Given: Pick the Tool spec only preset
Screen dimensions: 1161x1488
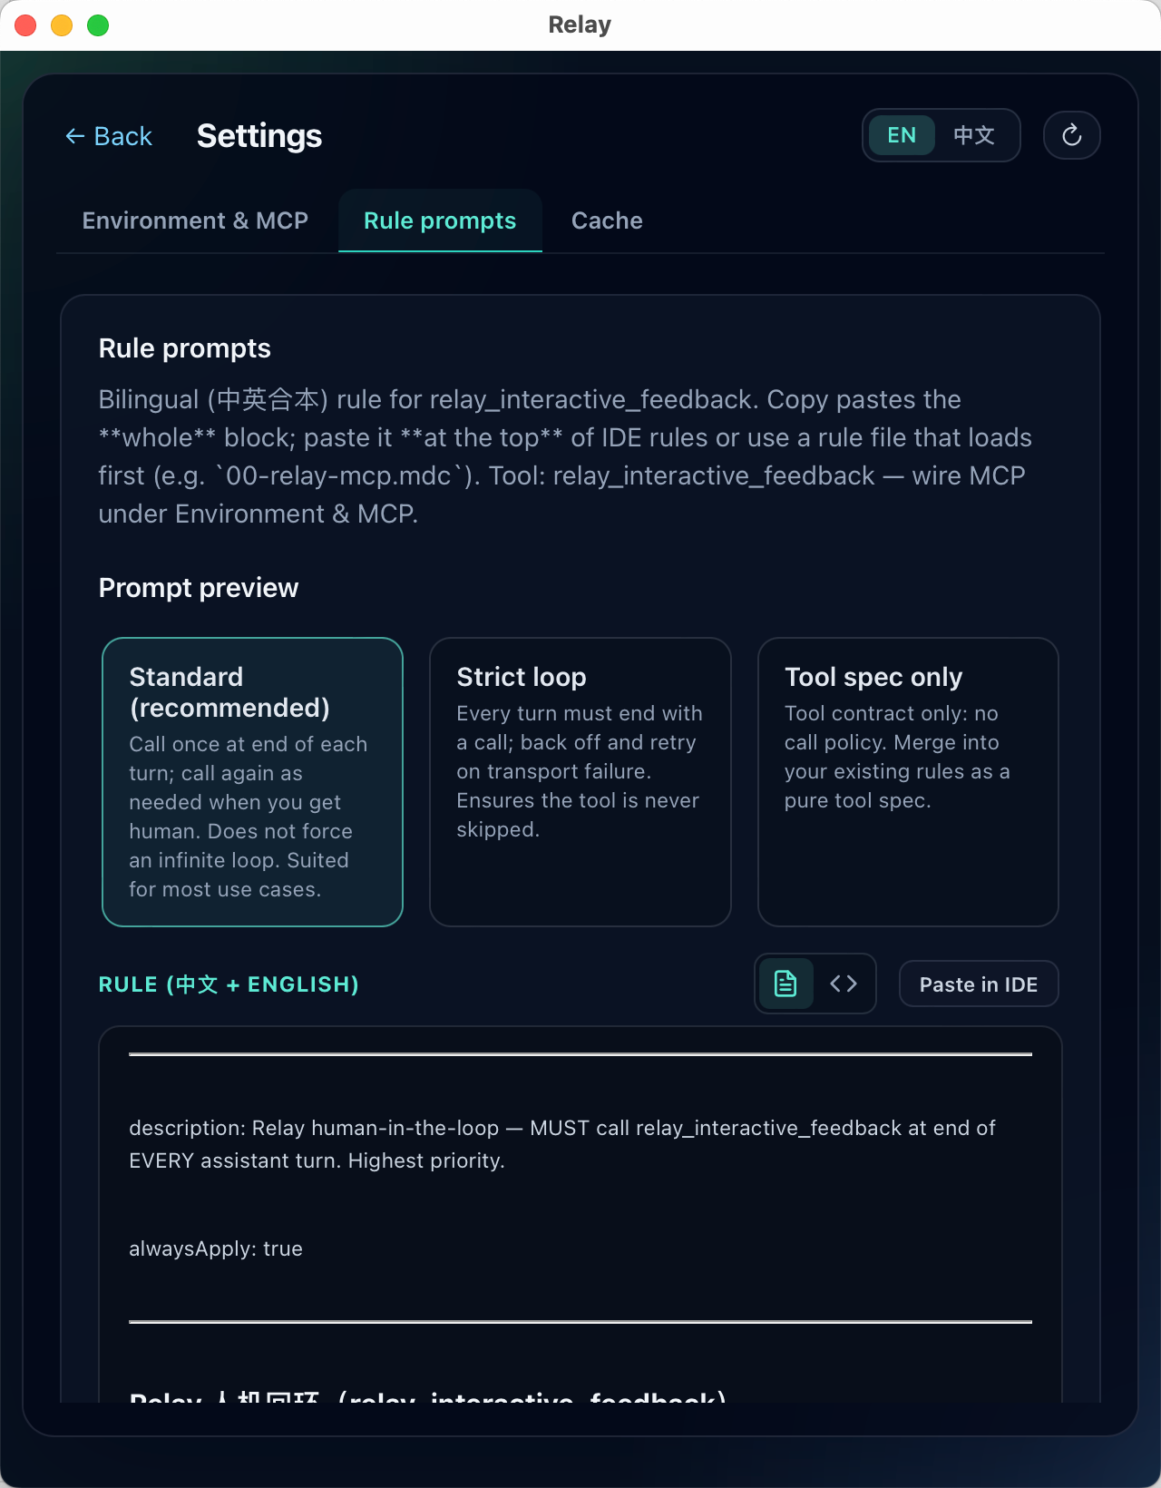Looking at the screenshot, I should 907,780.
